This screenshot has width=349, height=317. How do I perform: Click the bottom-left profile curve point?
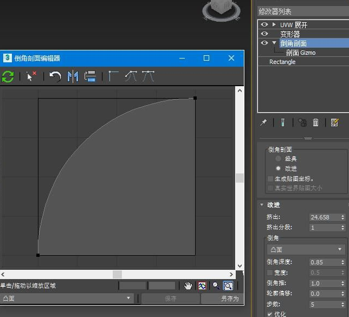pos(38,255)
